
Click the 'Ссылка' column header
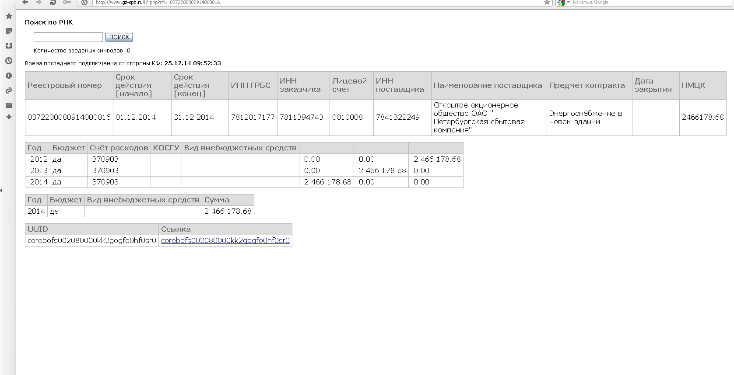(x=225, y=229)
